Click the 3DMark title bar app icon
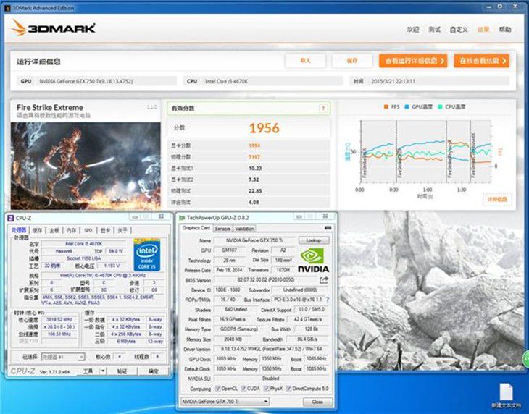Image resolution: width=529 pixels, height=414 pixels. pyautogui.click(x=8, y=8)
